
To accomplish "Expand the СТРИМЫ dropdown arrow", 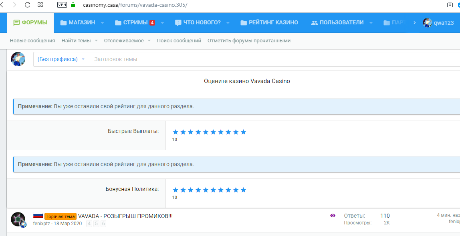I will coord(162,23).
